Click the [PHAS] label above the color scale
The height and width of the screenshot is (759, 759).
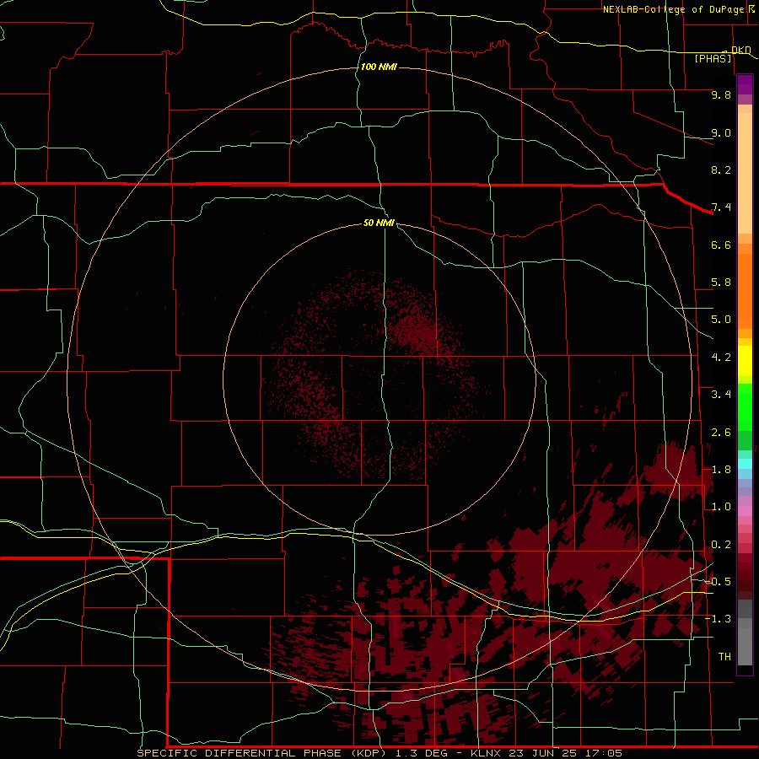click(x=713, y=58)
